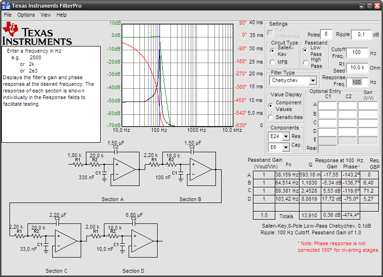Click Totals Q value 13,910
Image resolution: width=383 pixels, height=277 pixels.
click(310, 215)
